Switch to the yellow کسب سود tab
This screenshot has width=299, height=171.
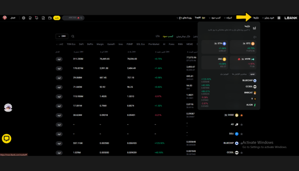[x=168, y=36]
